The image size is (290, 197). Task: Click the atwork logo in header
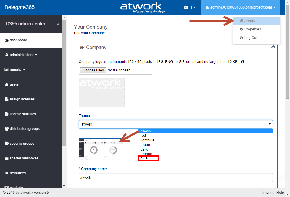[x=142, y=7]
